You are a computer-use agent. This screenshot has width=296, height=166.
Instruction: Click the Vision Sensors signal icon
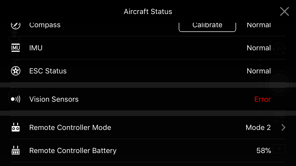pyautogui.click(x=15, y=99)
